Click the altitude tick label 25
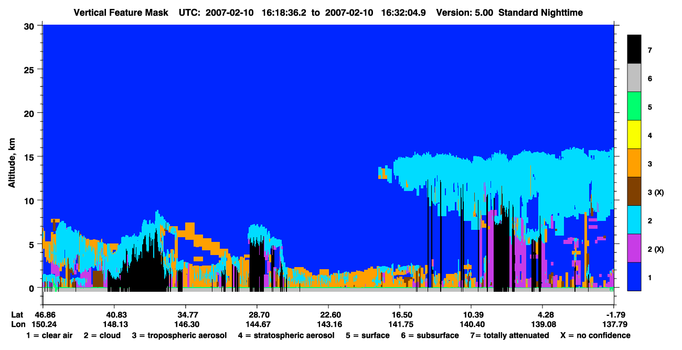 (30, 69)
